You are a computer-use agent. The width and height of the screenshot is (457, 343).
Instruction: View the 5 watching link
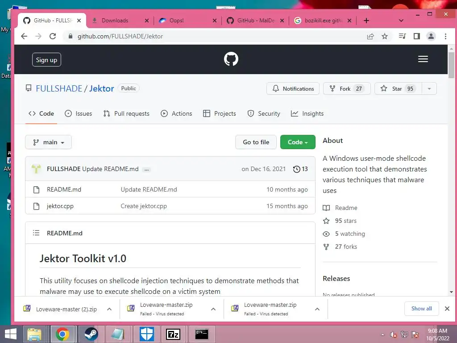click(x=344, y=234)
